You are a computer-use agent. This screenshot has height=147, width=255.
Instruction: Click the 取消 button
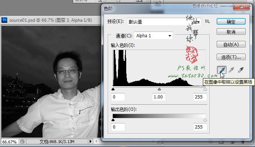(231, 32)
